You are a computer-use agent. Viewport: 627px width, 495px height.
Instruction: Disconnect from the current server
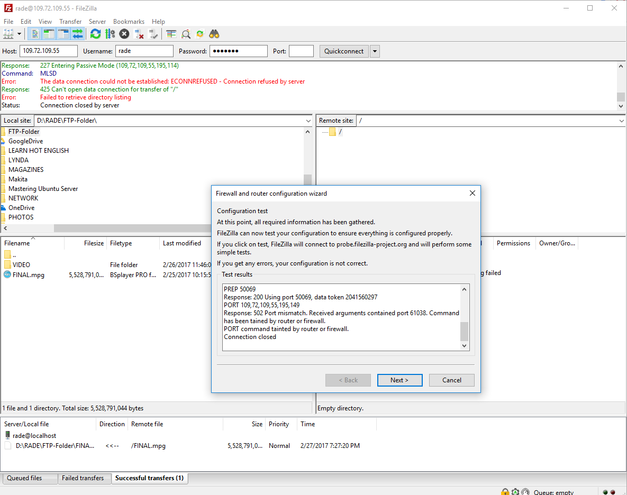[139, 34]
